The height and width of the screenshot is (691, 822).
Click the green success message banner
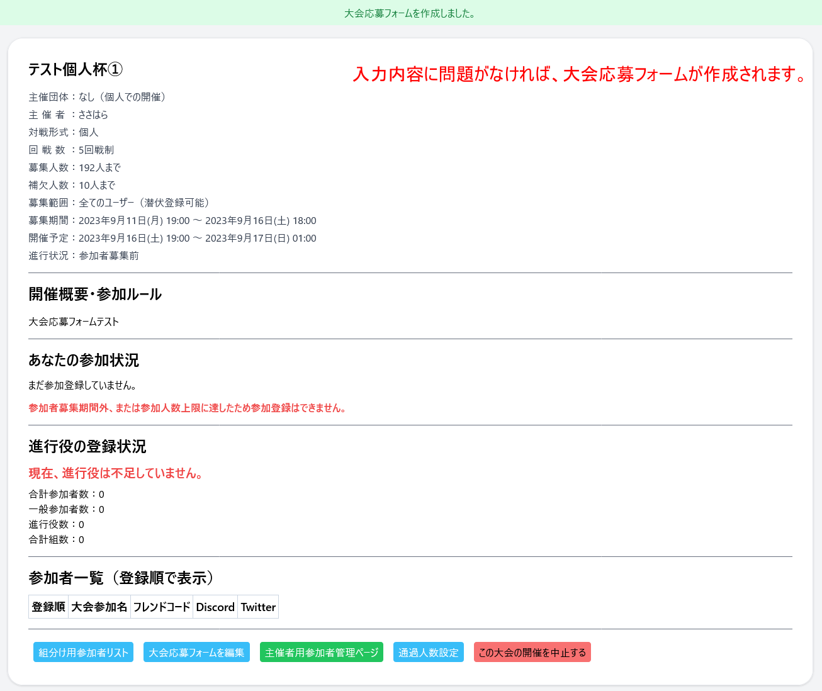[x=411, y=12]
